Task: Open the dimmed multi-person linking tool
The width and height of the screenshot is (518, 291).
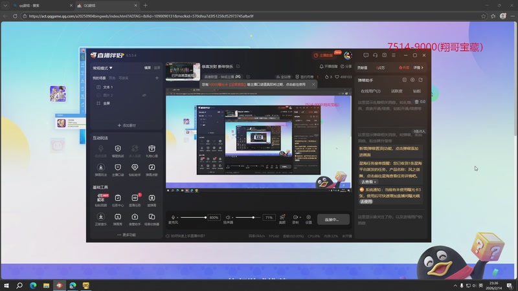Action: click(x=135, y=151)
